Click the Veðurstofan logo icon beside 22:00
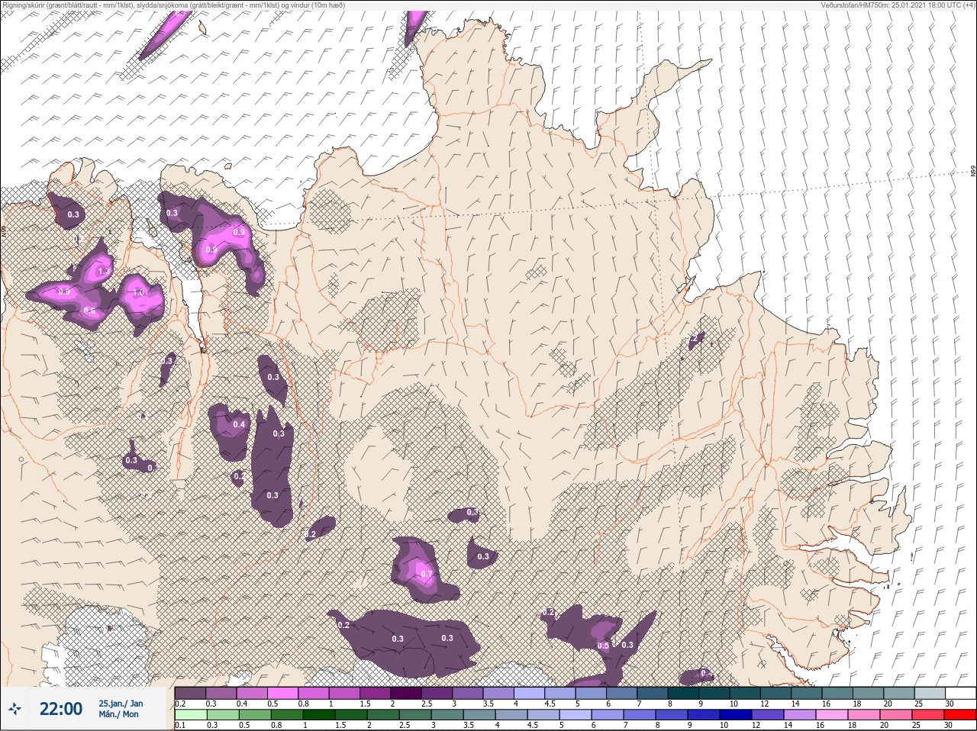977x731 pixels. pos(15,709)
